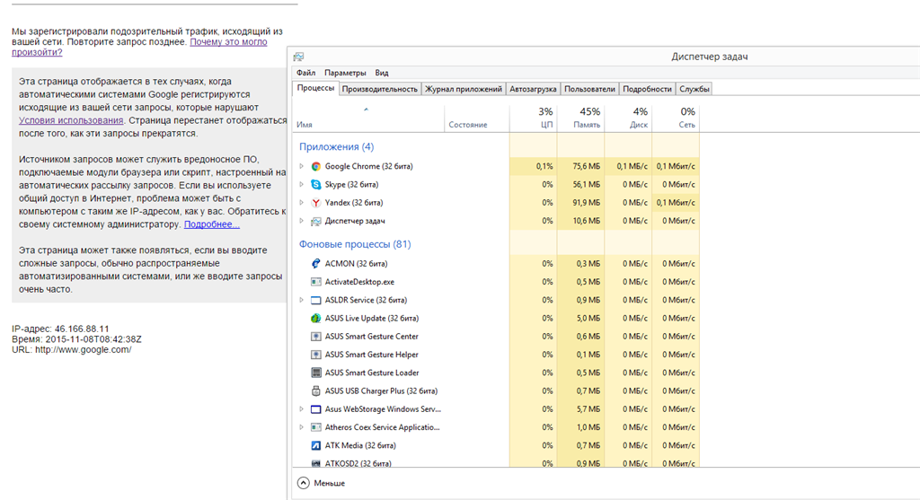920x500 pixels.
Task: Expand the Диспетчер задач process row
Action: point(302,221)
